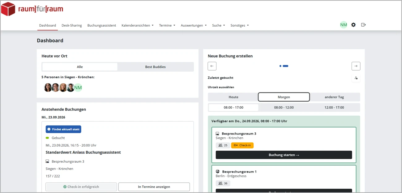Choose anderer Tag for the booking

[x=334, y=97]
